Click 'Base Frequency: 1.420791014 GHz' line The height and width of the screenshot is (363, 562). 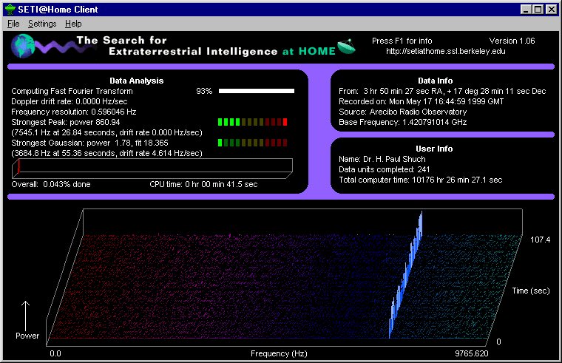[x=403, y=122]
